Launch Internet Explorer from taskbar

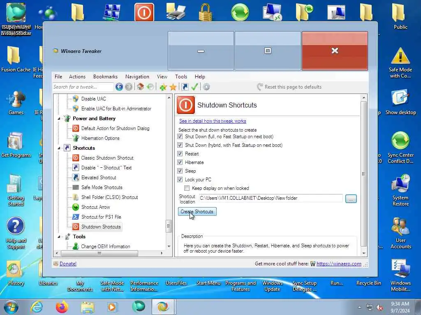pyautogui.click(x=37, y=307)
